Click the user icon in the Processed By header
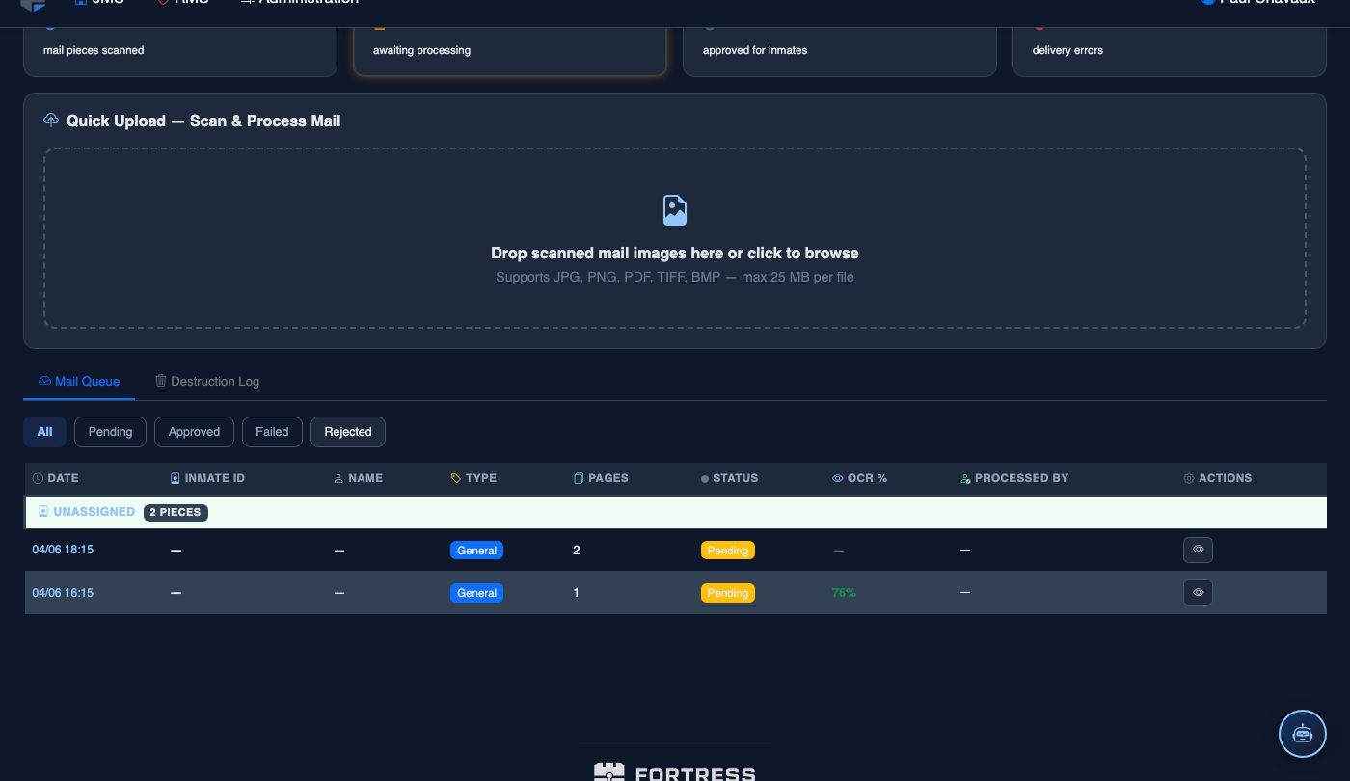The image size is (1350, 781). pyautogui.click(x=965, y=478)
